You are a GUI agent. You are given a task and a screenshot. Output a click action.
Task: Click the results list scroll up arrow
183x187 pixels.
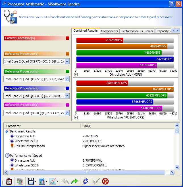tap(177, 125)
